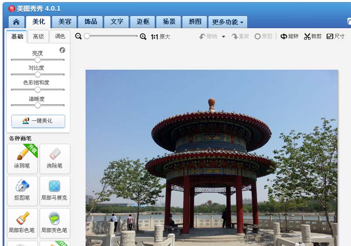Click the 亮度 brightness slider
351x246 pixels.
pos(38,60)
